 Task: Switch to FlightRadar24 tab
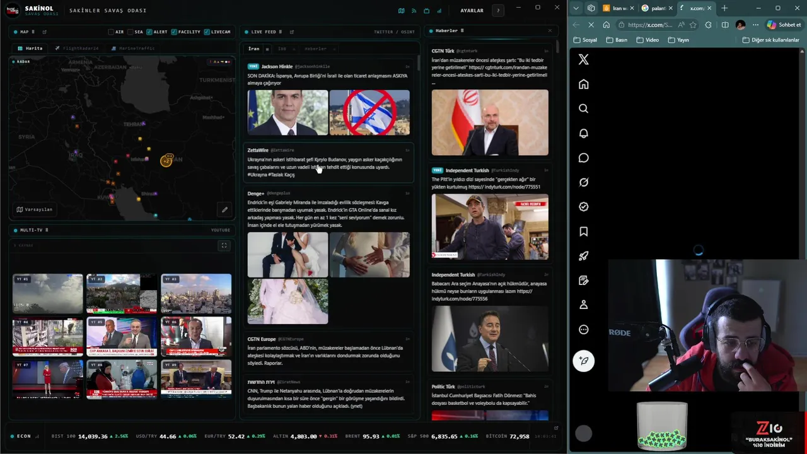tap(76, 48)
